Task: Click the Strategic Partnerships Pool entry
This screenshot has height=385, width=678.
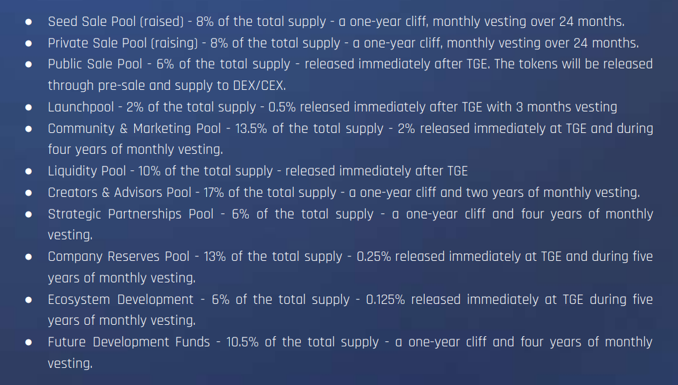Action: (x=350, y=214)
